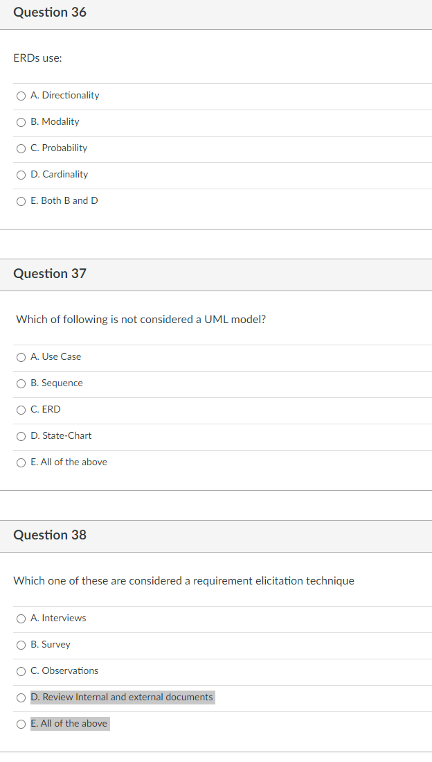Select C. Probability option
The width and height of the screenshot is (432, 762).
[x=21, y=148]
